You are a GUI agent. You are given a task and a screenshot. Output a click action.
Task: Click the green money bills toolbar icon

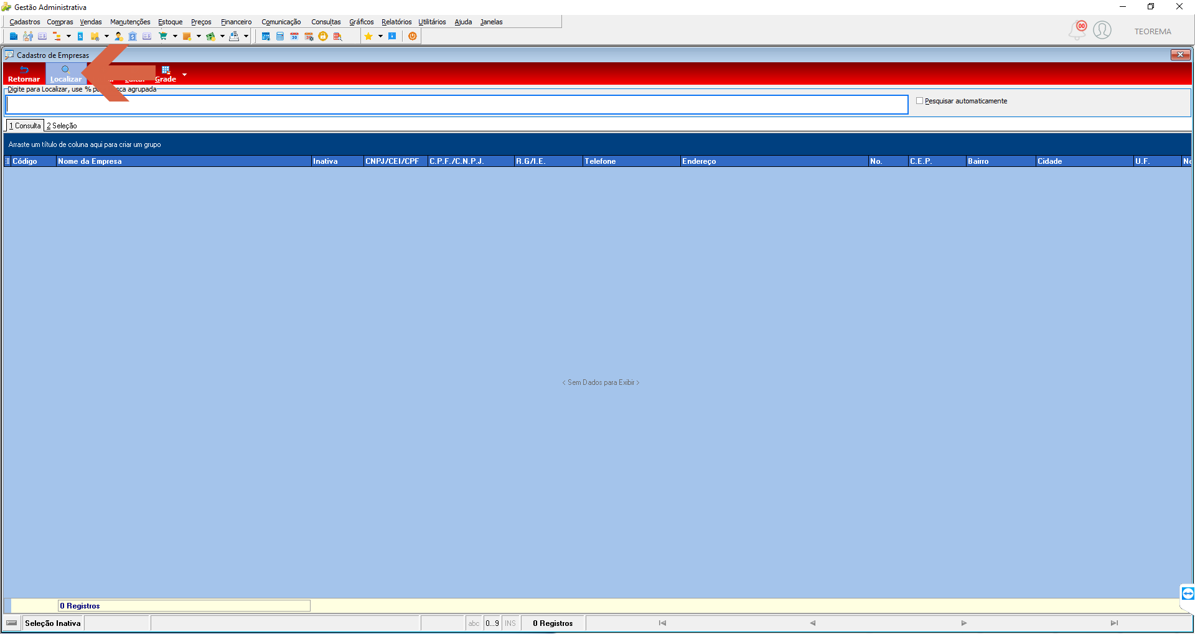[x=210, y=36]
